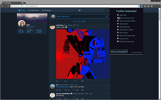Viewport: 161px width, 100px height.
Task: Send Lord Bung's tweet via direct message
Action: 82,81
